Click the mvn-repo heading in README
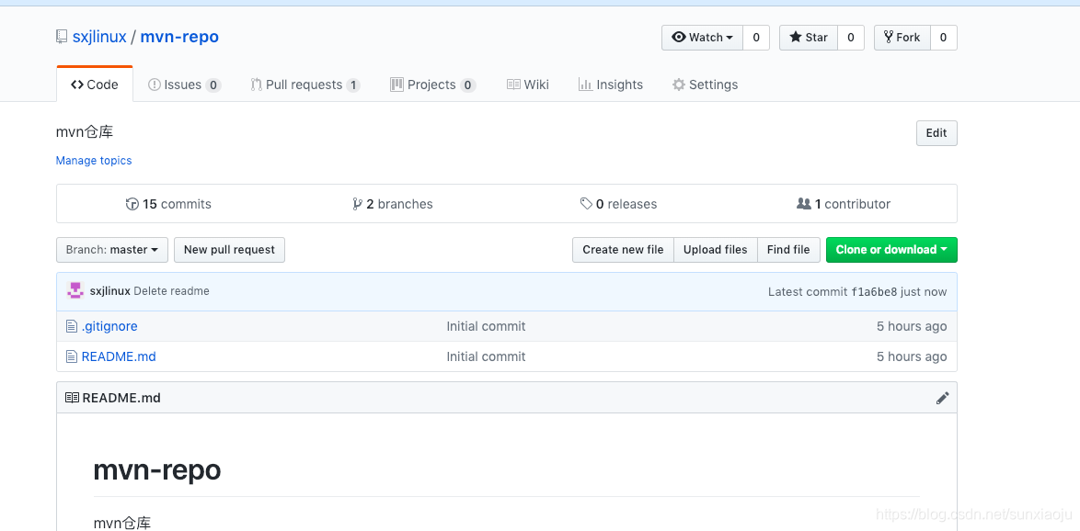This screenshot has width=1080, height=531. (157, 470)
